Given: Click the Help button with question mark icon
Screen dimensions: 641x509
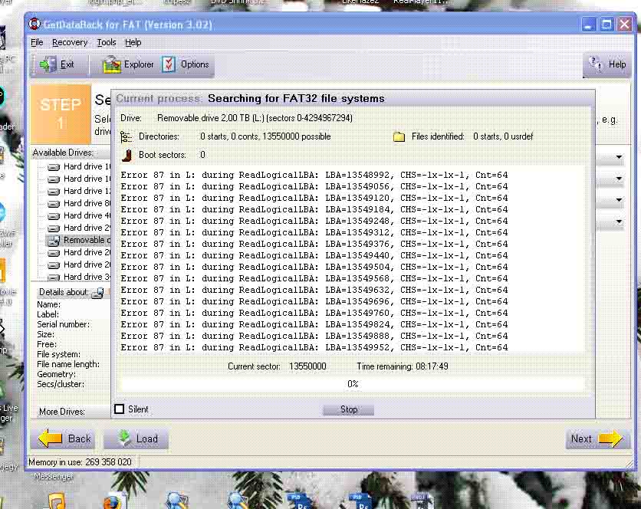Looking at the screenshot, I should point(607,64).
